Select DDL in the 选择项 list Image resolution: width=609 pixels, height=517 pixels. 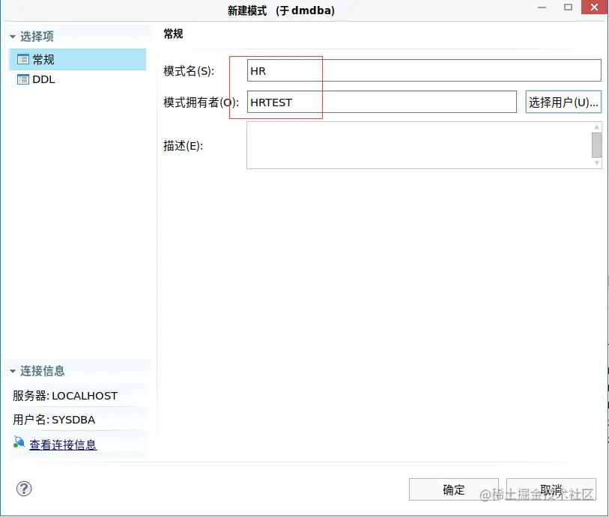pos(43,79)
